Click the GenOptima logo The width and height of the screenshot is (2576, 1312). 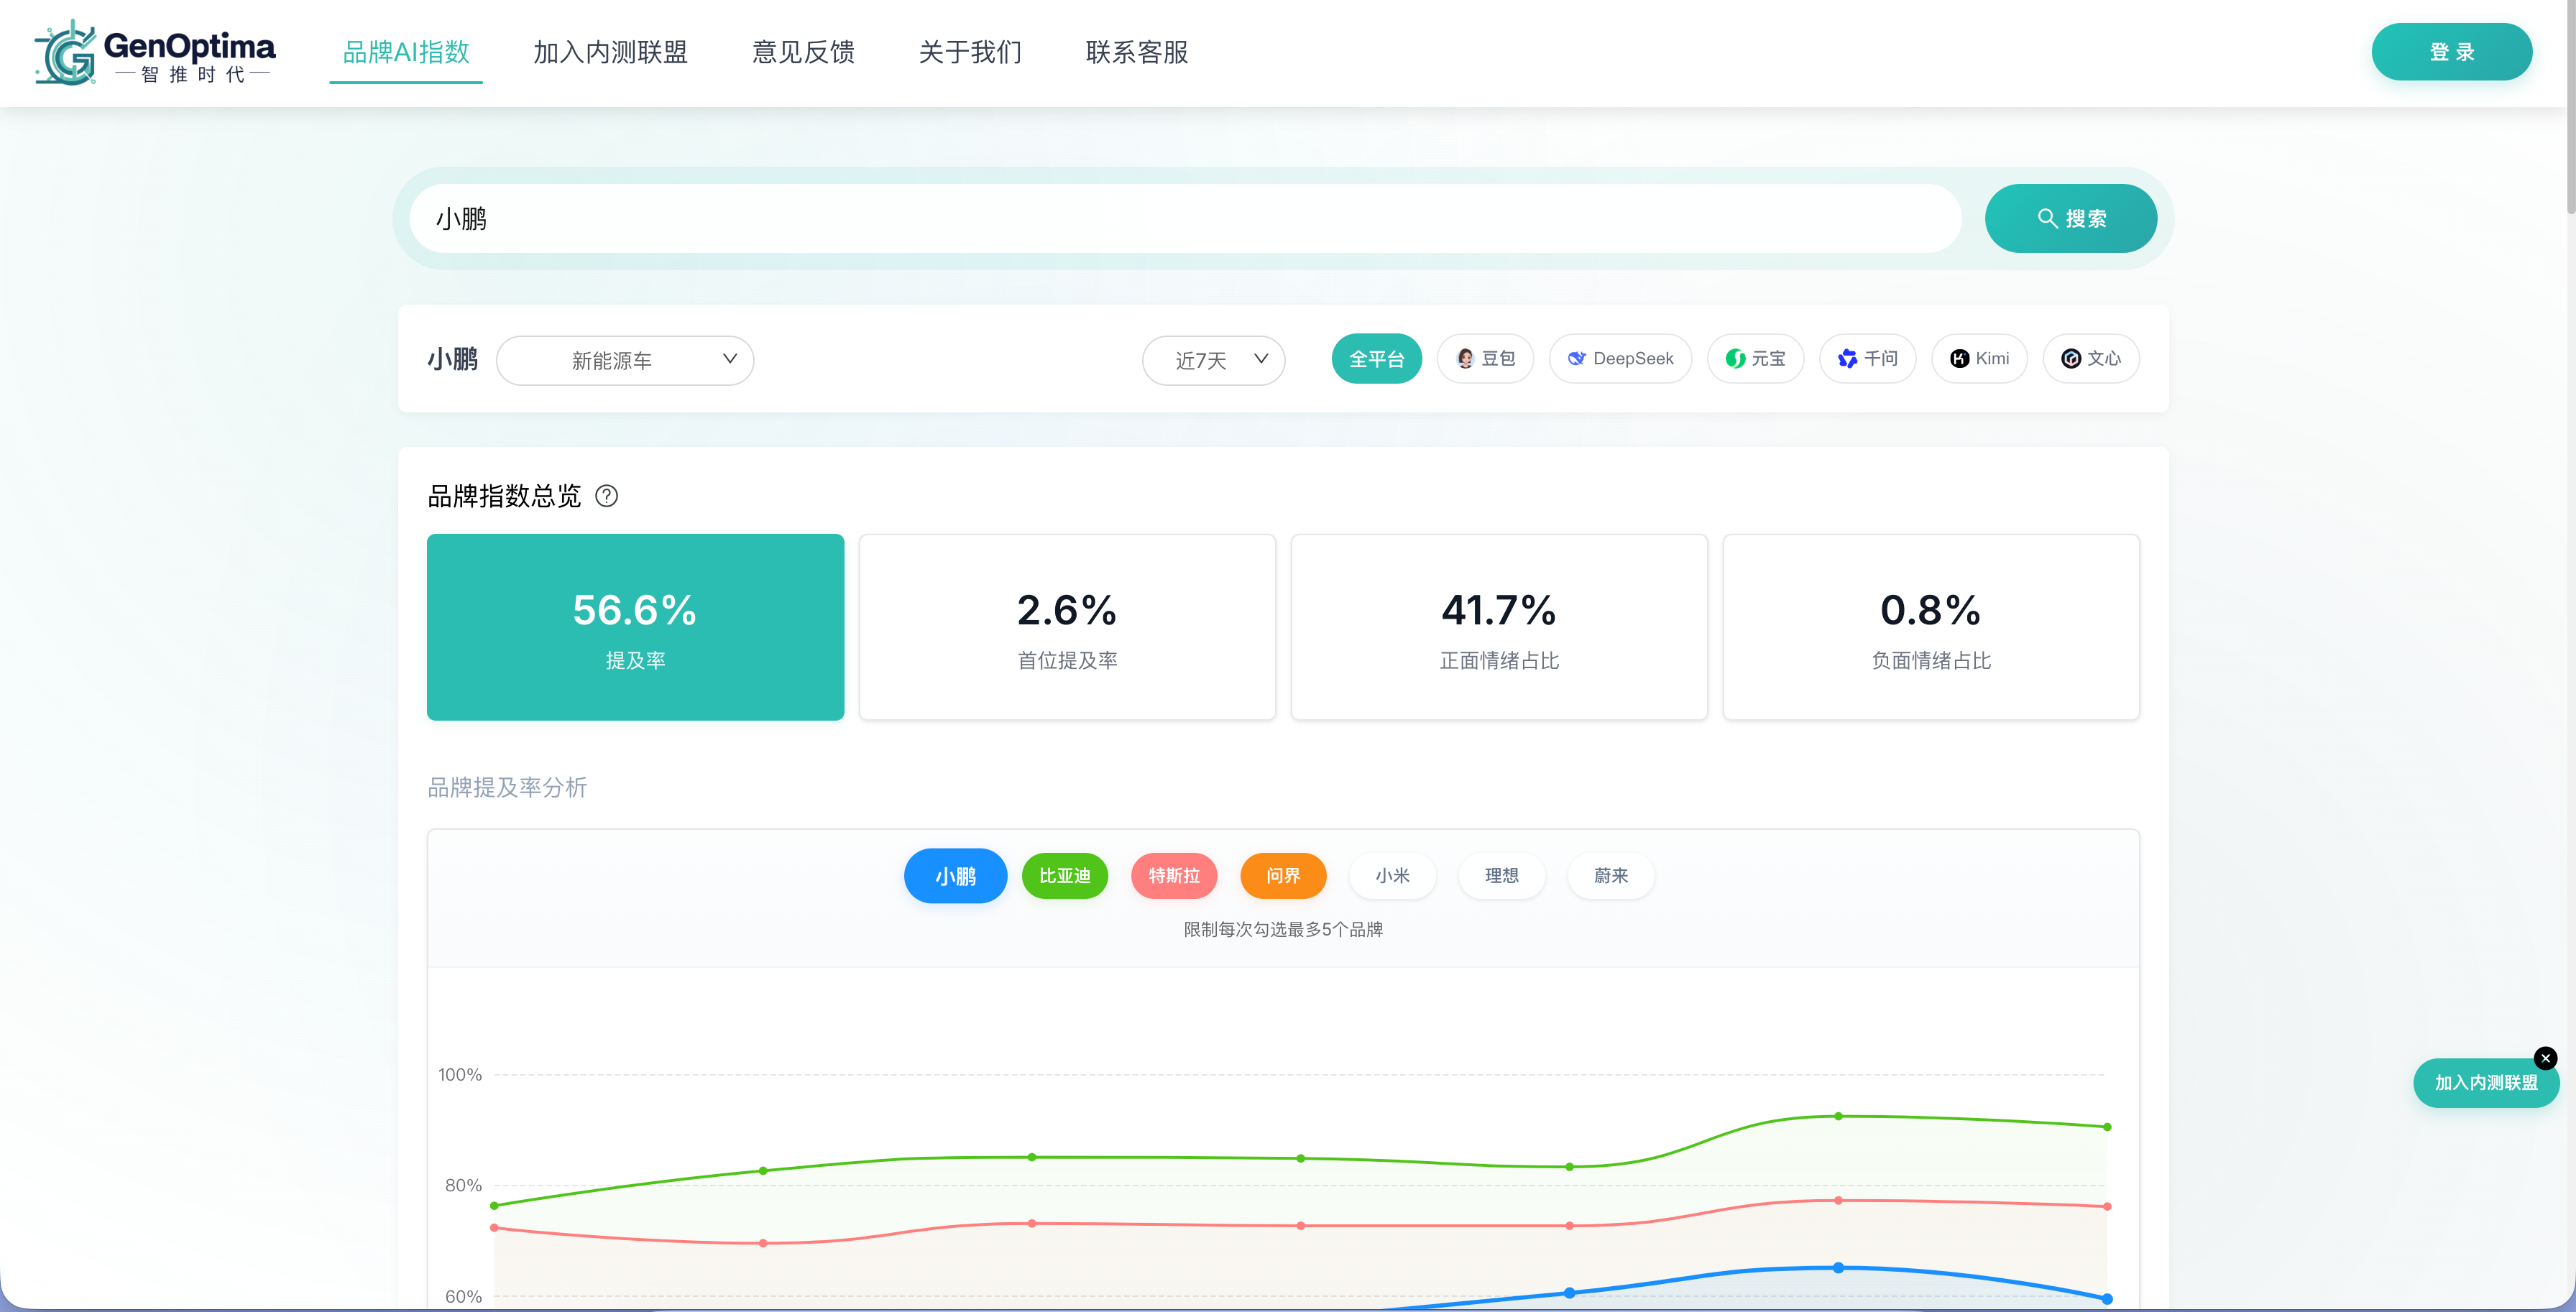(155, 52)
